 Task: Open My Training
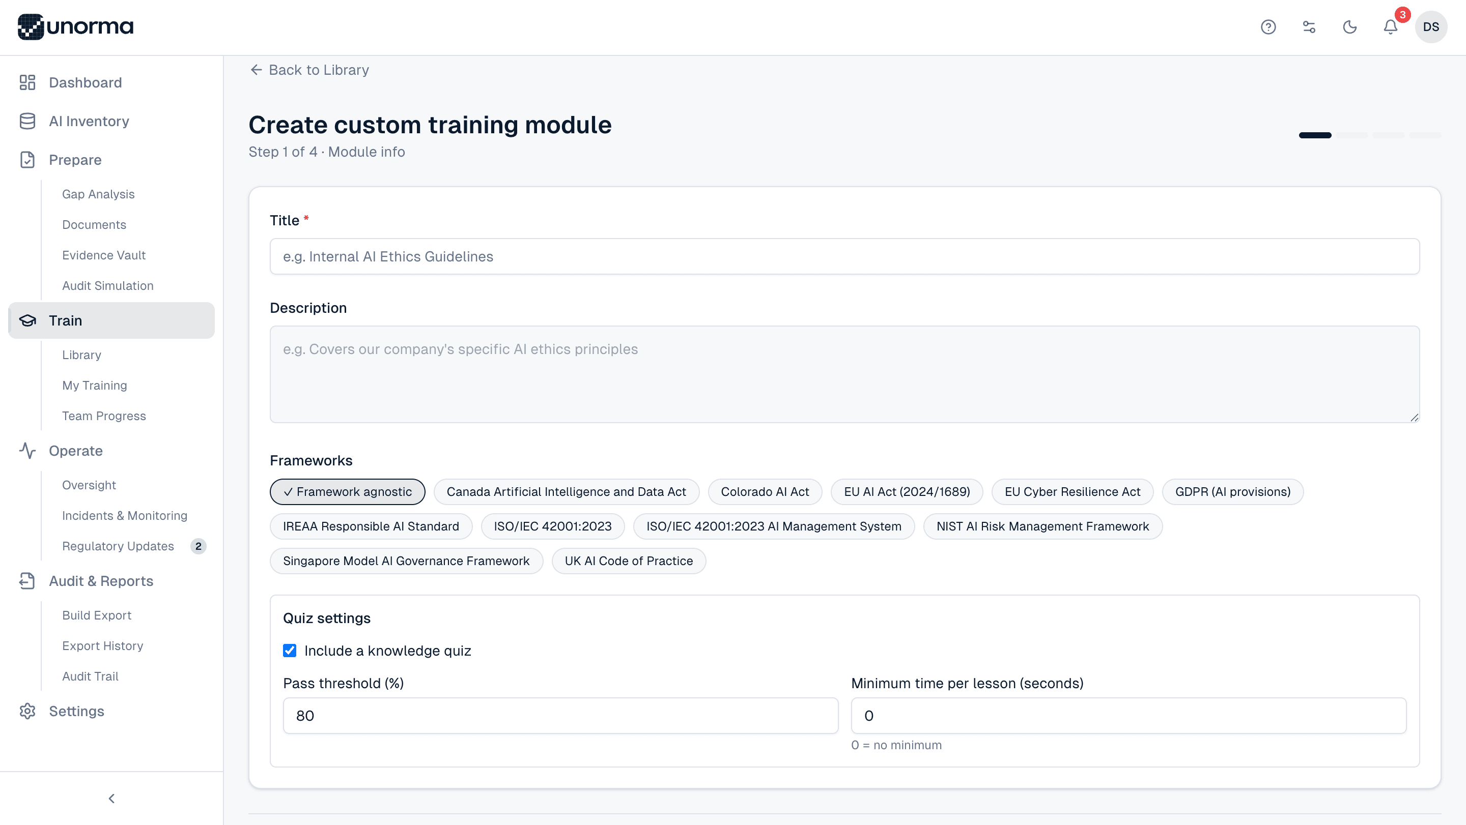coord(95,386)
